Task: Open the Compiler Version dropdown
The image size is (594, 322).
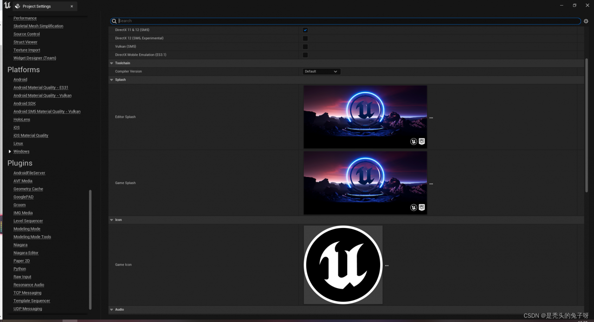Action: 322,71
